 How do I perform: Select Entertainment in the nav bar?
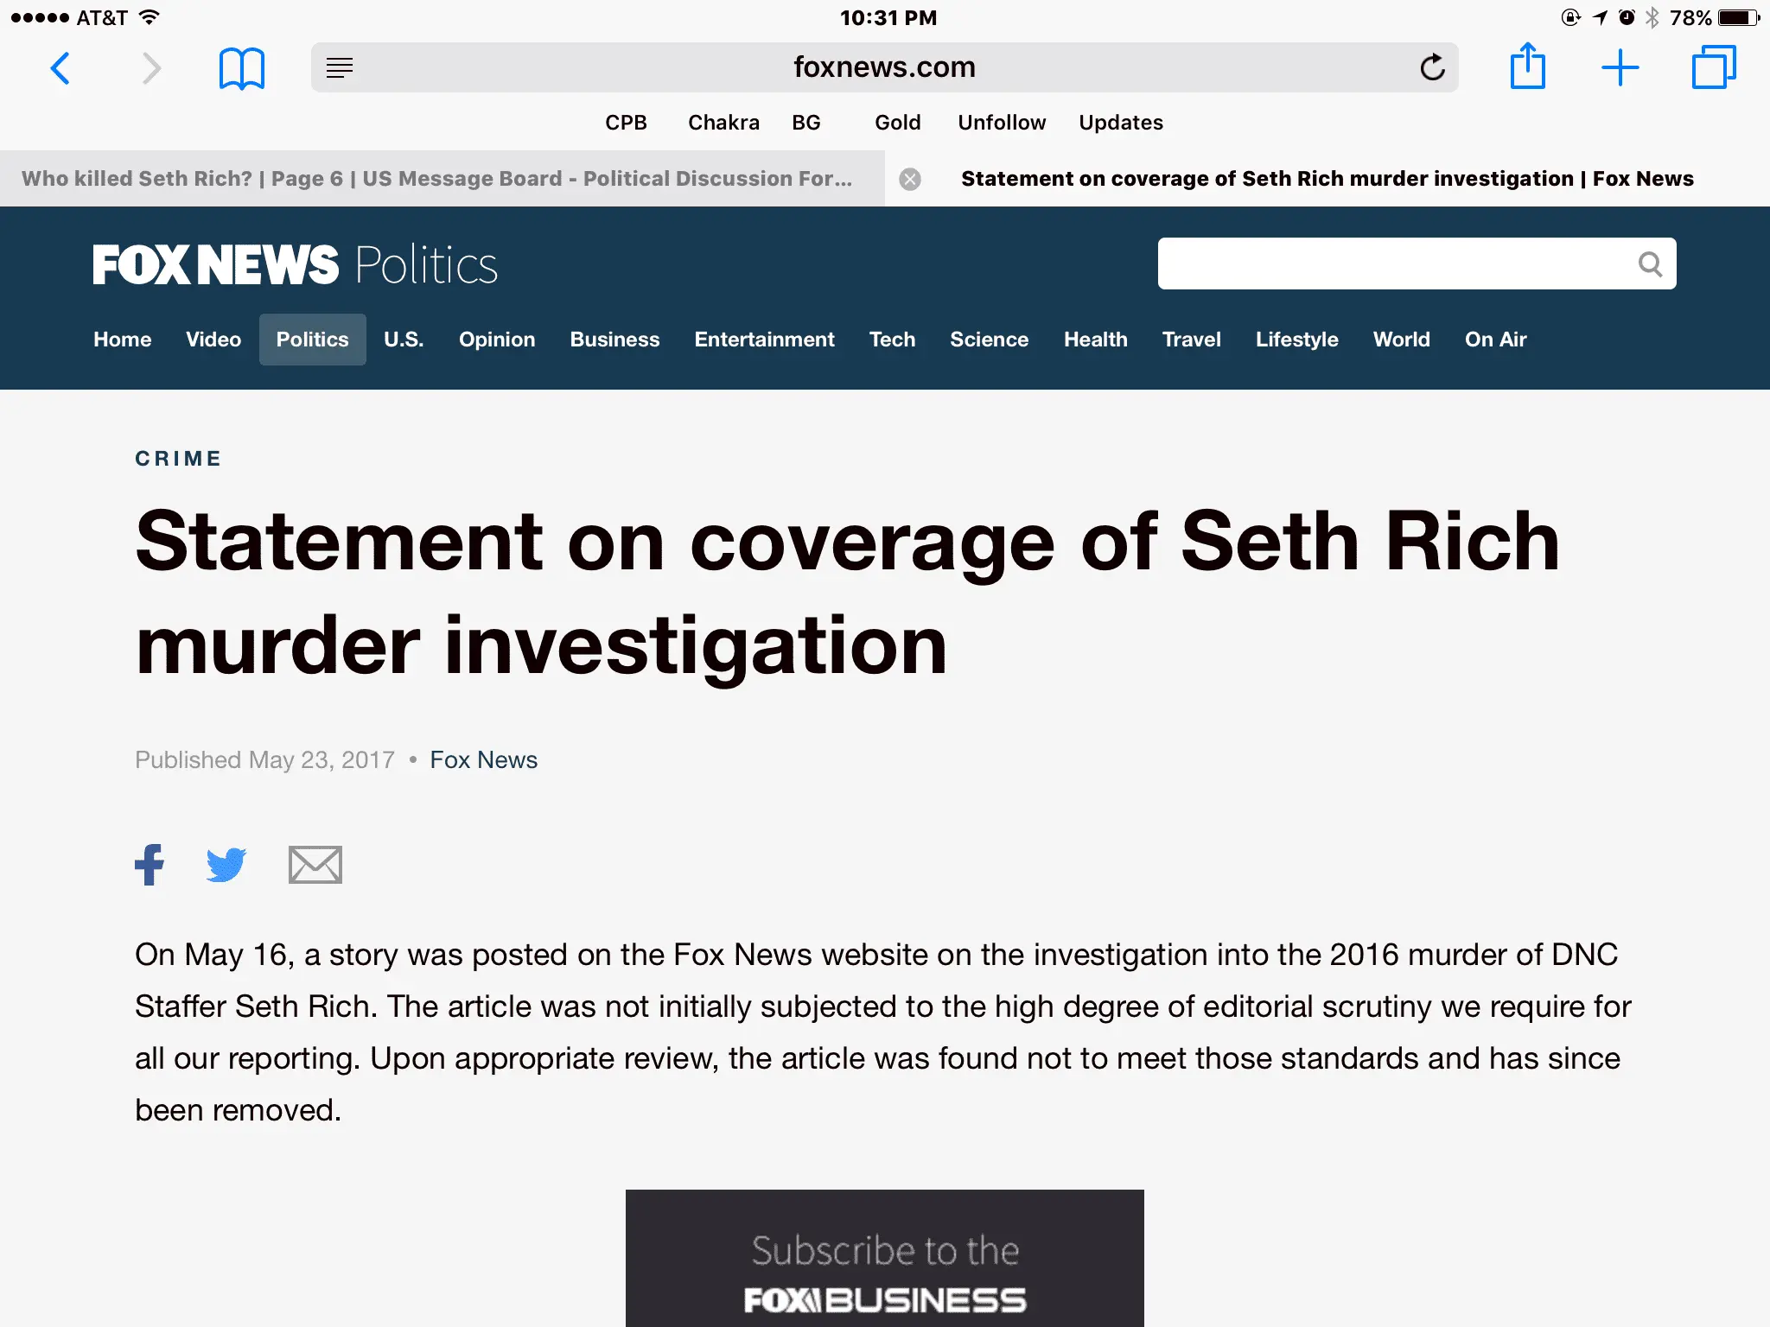764,340
